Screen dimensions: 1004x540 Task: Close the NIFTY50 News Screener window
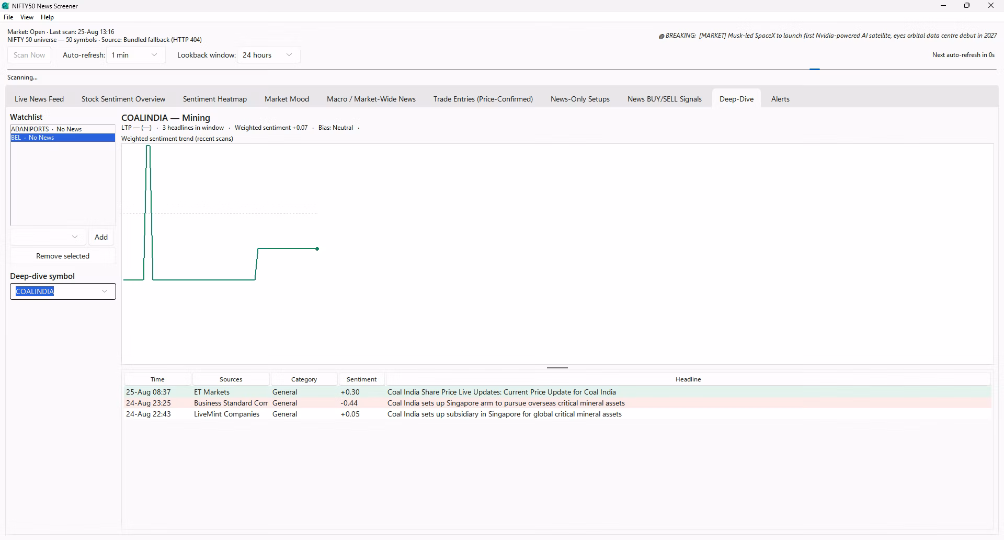click(x=991, y=6)
